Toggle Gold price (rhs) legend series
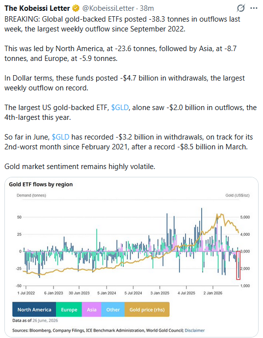Image resolution: width=263 pixels, height=338 pixels. click(x=147, y=310)
